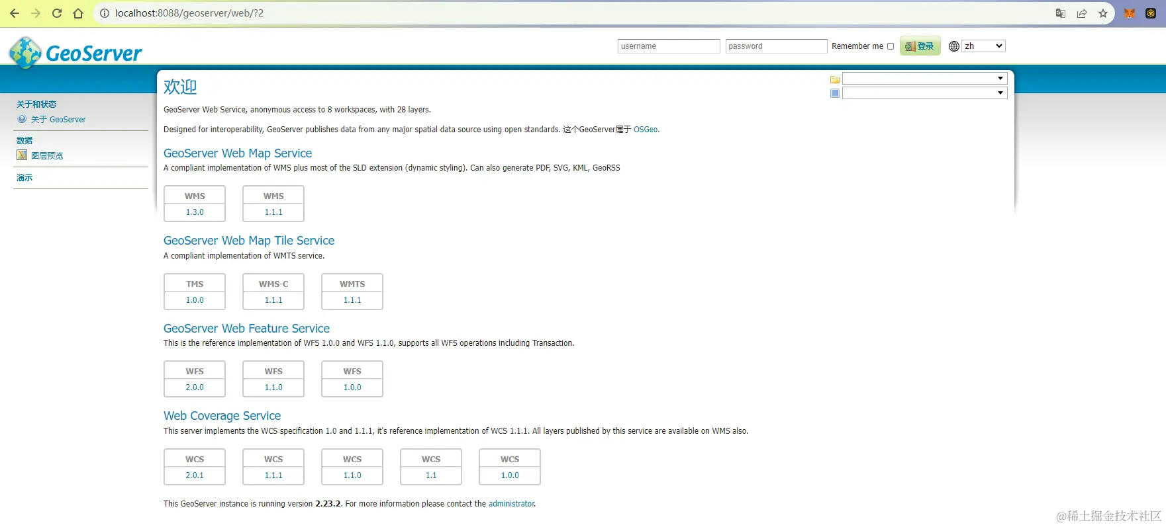The height and width of the screenshot is (527, 1166).
Task: Open 图层预览 layer preview
Action: [47, 155]
